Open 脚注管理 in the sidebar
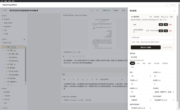The width and height of the screenshot is (180, 110). [x=7, y=92]
